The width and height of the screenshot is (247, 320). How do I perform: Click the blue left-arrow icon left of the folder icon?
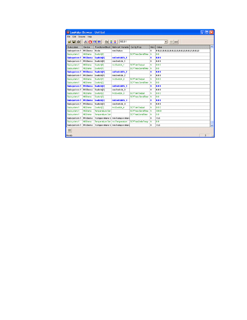click(x=99, y=42)
